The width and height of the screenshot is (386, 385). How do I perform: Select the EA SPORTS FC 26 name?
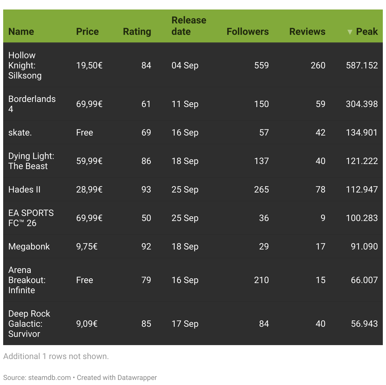point(31,218)
